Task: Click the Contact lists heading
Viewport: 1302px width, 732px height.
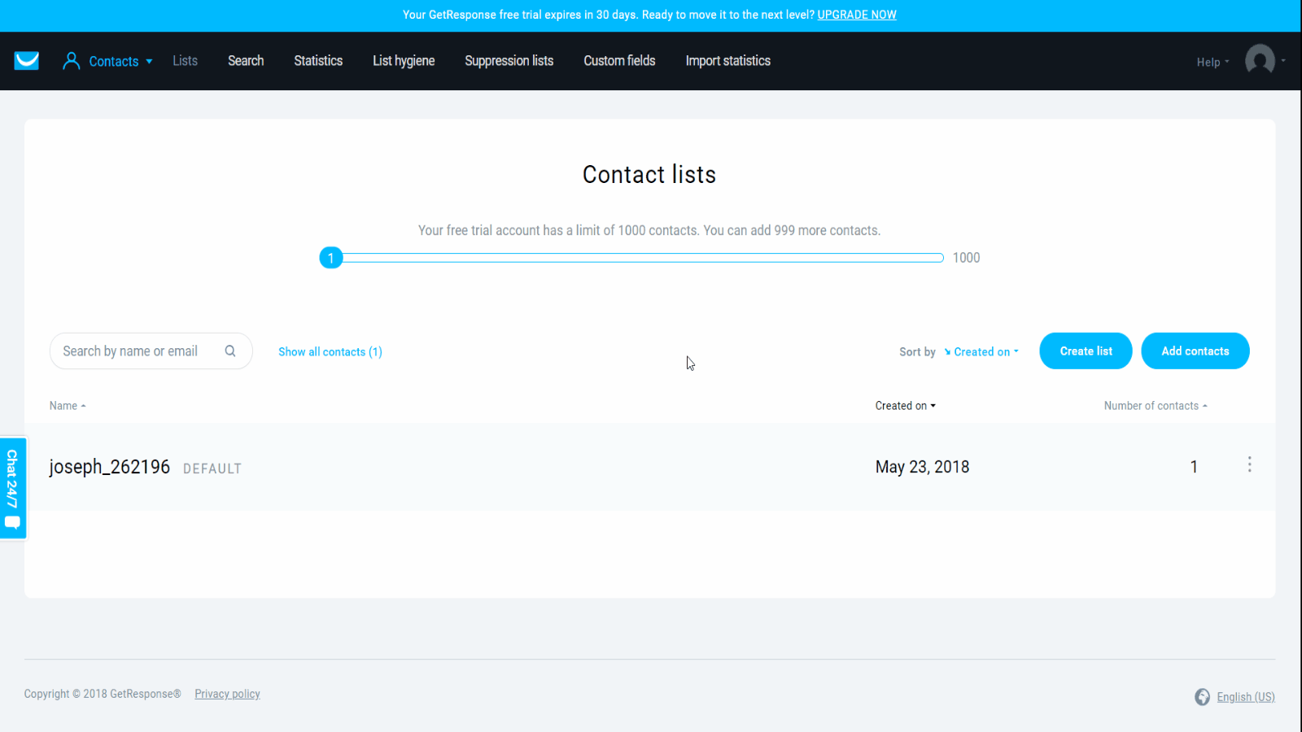Action: click(x=649, y=175)
